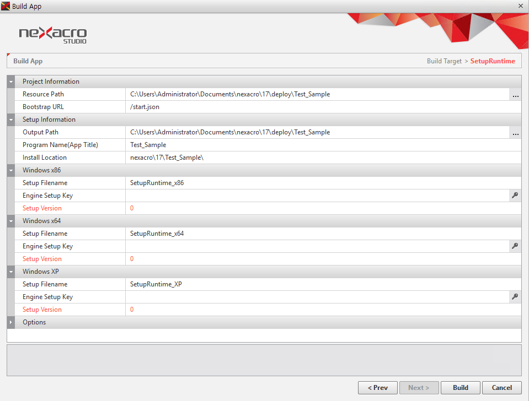Close the Build App window
The height and width of the screenshot is (401, 529).
[520, 6]
